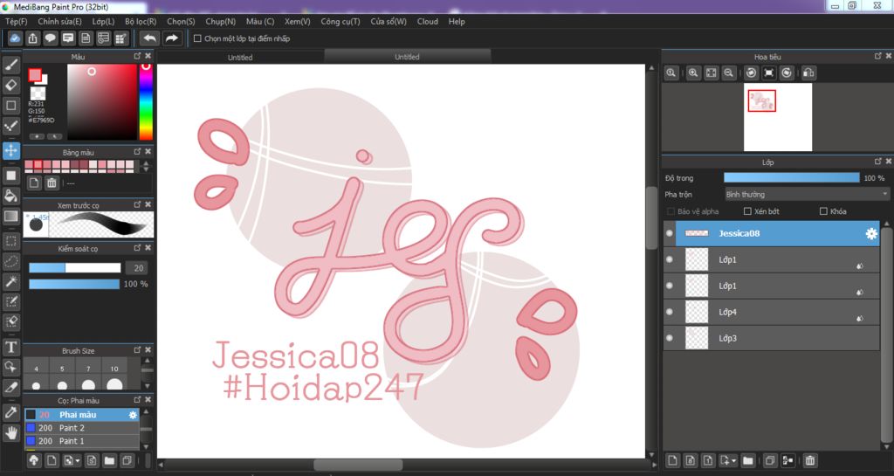Enable Xén bớt clipping checkbox
The image size is (894, 476).
(747, 211)
